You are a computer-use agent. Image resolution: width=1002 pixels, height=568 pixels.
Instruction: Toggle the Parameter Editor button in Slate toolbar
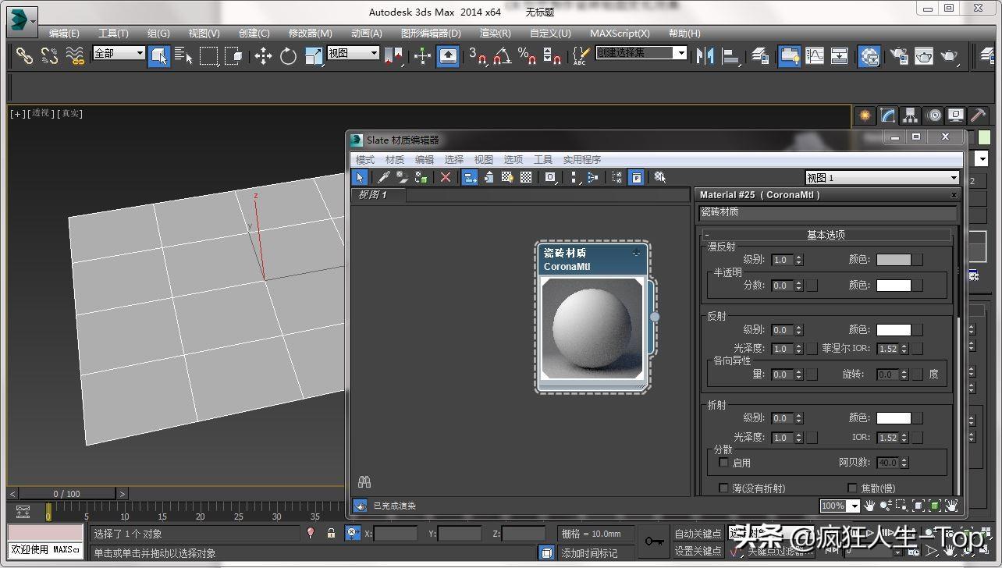[x=637, y=178]
